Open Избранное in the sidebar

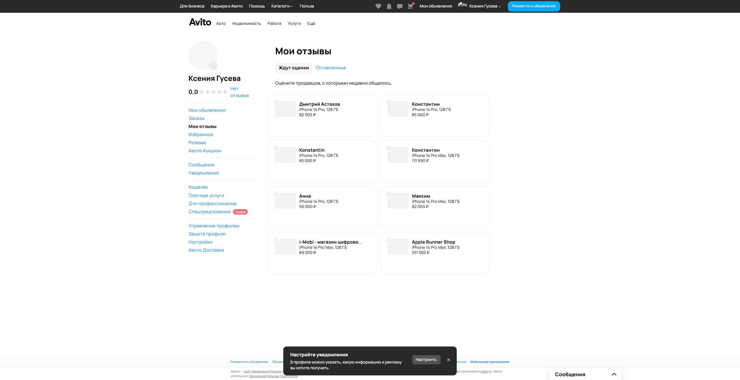pyautogui.click(x=201, y=135)
